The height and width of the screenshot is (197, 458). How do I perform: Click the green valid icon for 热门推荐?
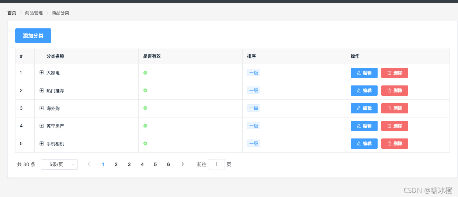point(145,90)
